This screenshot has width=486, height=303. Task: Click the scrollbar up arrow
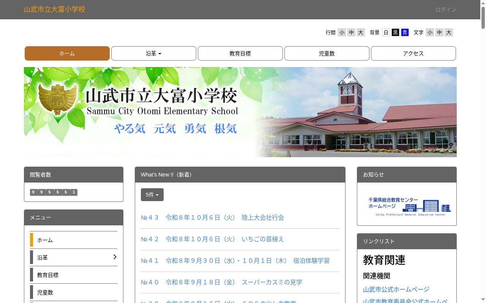pyautogui.click(x=483, y=3)
